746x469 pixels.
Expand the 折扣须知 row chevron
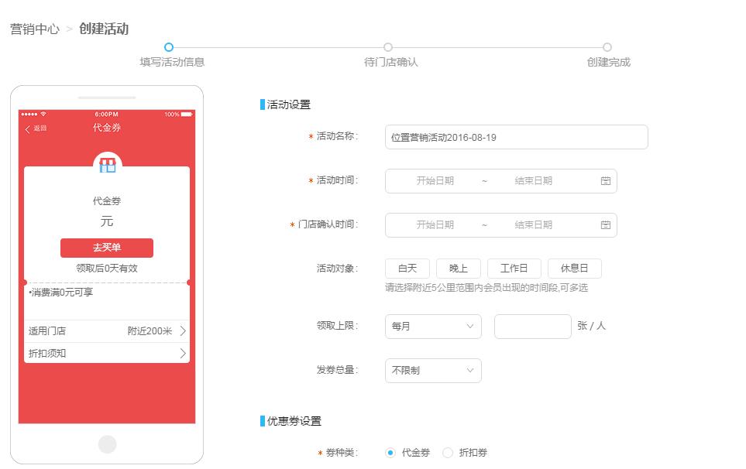point(183,353)
